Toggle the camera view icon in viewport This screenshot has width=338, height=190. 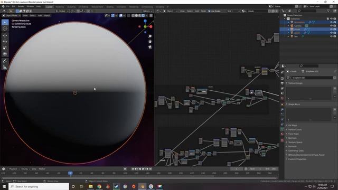pos(150,47)
